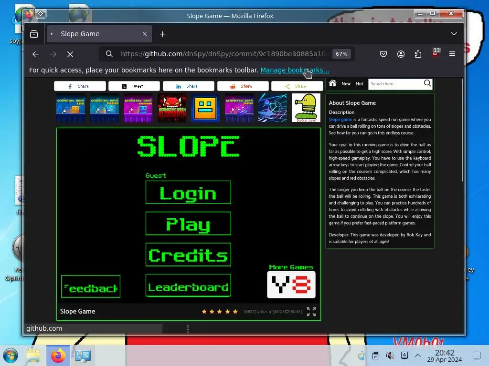489x366 pixels.
Task: Open the Doodle Jump thumbnail
Action: (x=306, y=108)
